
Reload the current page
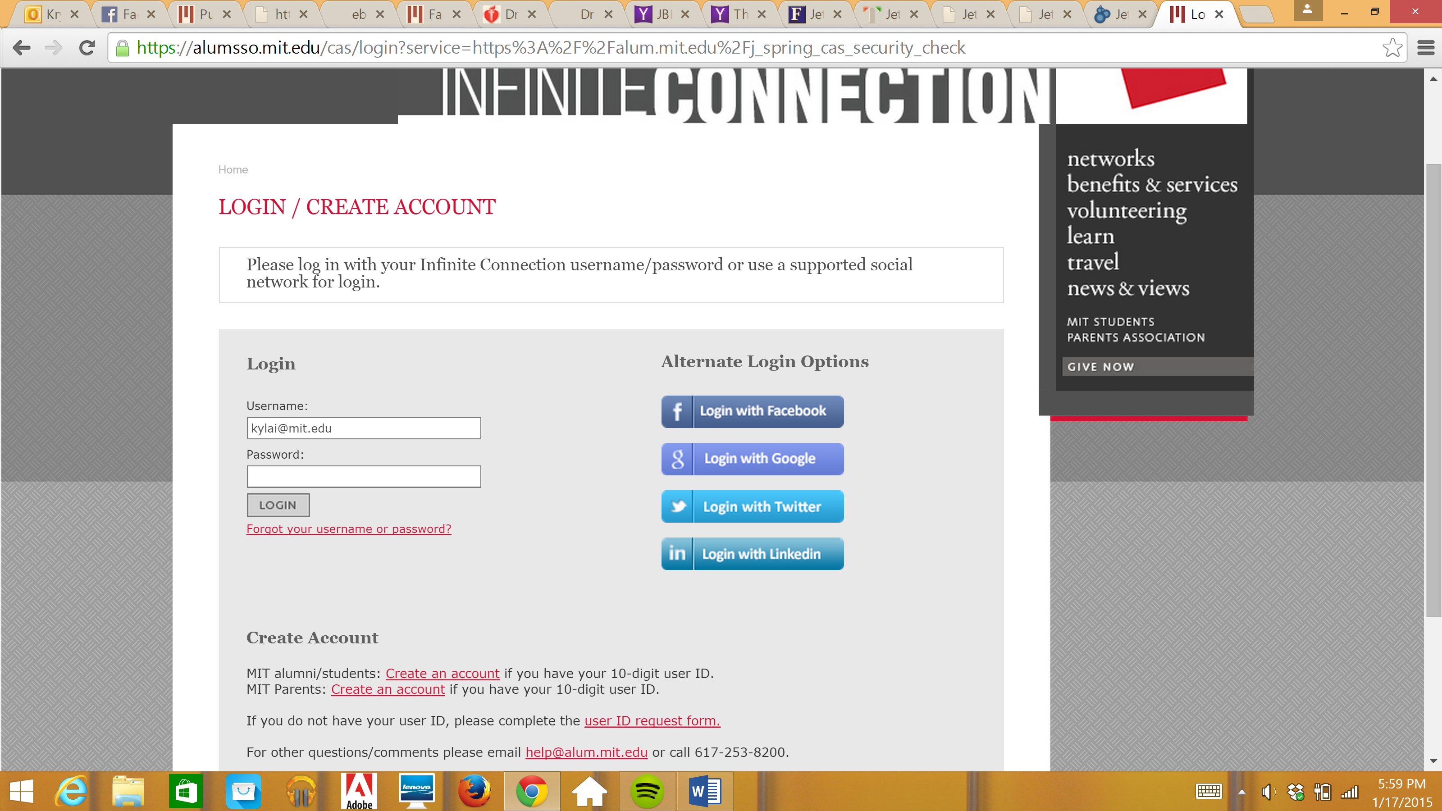click(x=87, y=48)
